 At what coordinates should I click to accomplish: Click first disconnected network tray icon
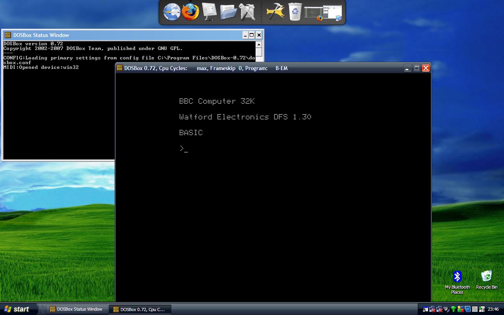tap(432, 309)
